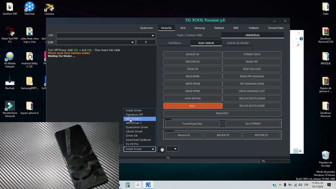Open the flexihub installer with download arrow
Viewport: 336px width, 189px height.
9,83
